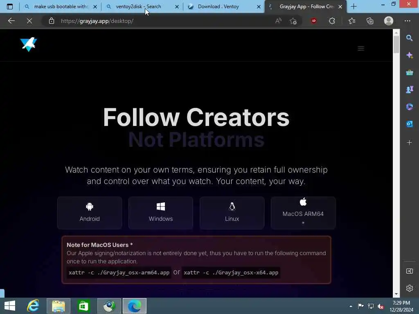Click the xattr osx-x64.app command text
The height and width of the screenshot is (314, 419).
231,273
